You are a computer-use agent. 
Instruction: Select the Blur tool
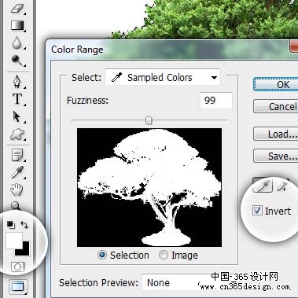tap(17, 42)
